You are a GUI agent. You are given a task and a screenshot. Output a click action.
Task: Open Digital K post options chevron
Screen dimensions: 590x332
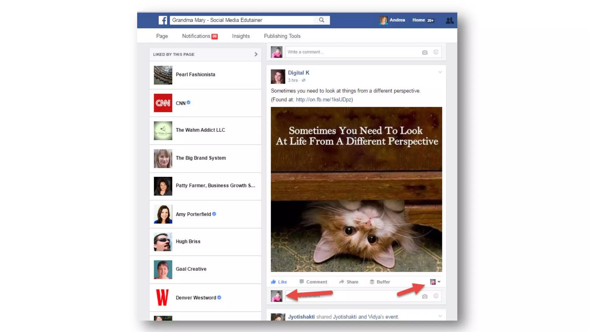[x=440, y=72]
